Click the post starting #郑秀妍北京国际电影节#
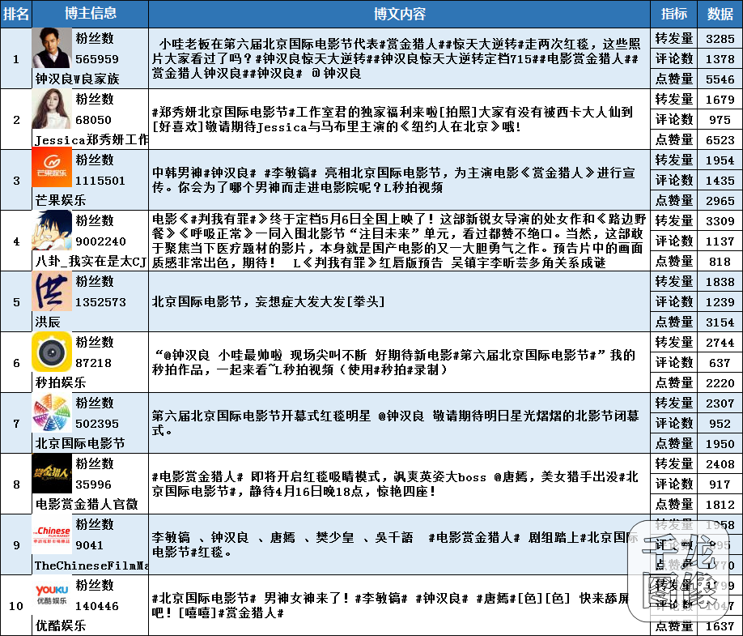The image size is (743, 636). [393, 119]
